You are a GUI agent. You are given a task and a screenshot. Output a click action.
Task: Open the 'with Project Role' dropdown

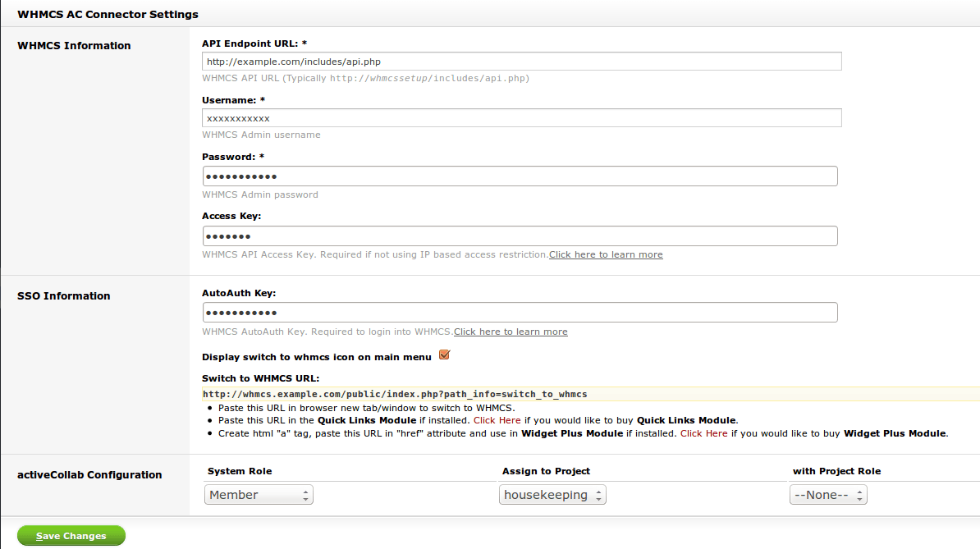(828, 495)
